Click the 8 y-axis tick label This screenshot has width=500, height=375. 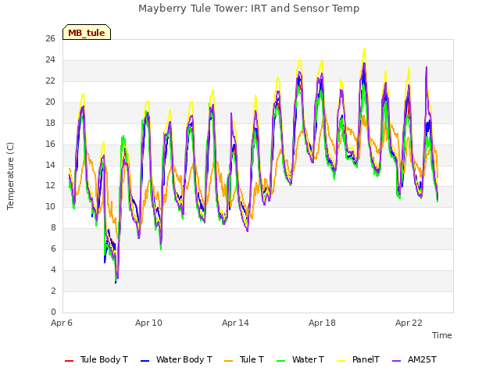[53, 227]
